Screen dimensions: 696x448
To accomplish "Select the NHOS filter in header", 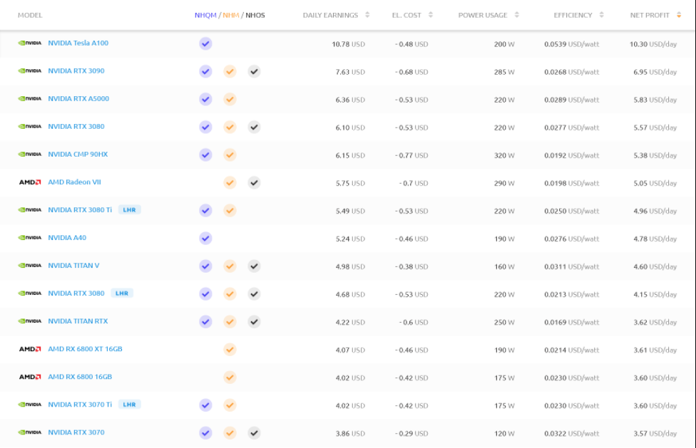I will coord(255,15).
